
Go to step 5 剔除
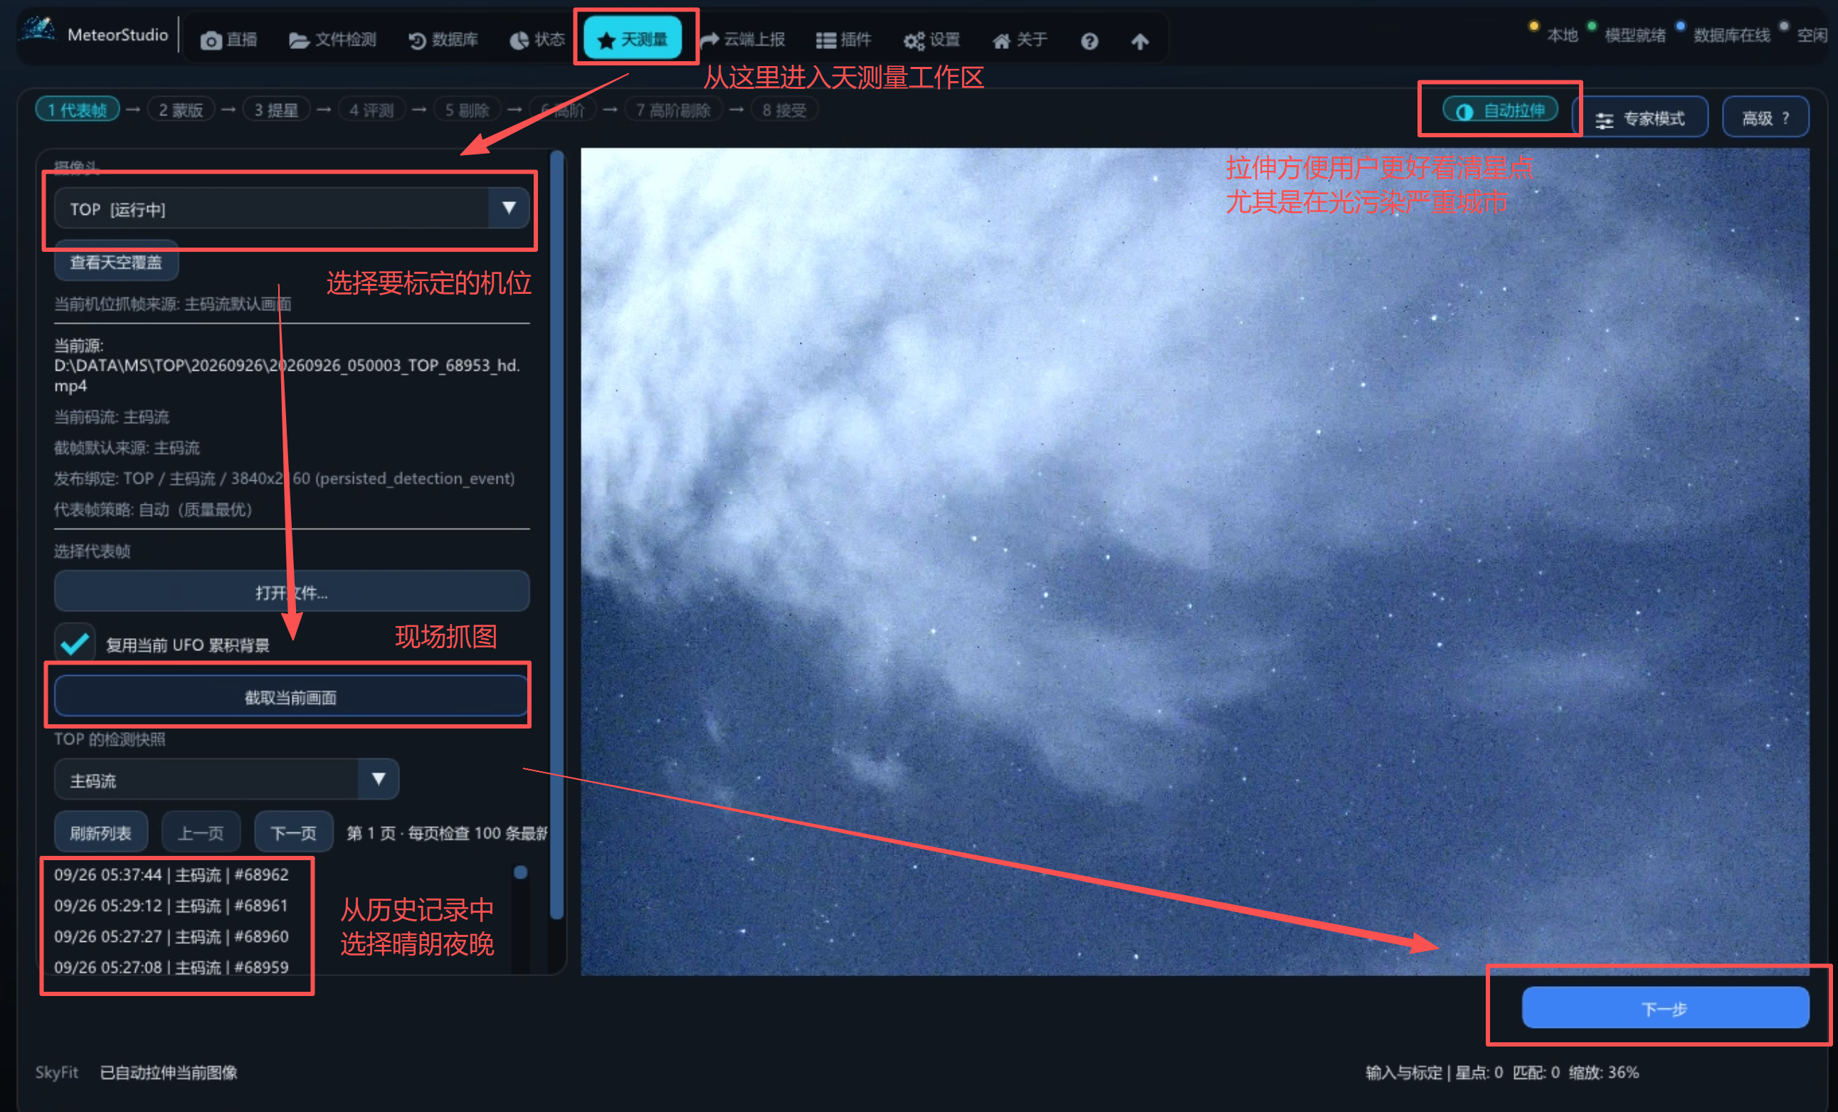[x=467, y=110]
